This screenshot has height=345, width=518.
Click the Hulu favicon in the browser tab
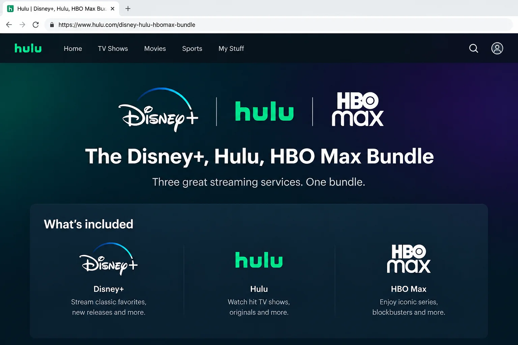[x=10, y=9]
